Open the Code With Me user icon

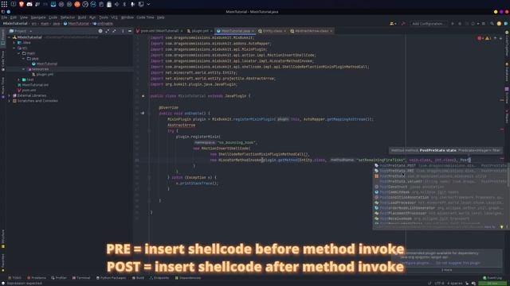pyautogui.click(x=393, y=24)
